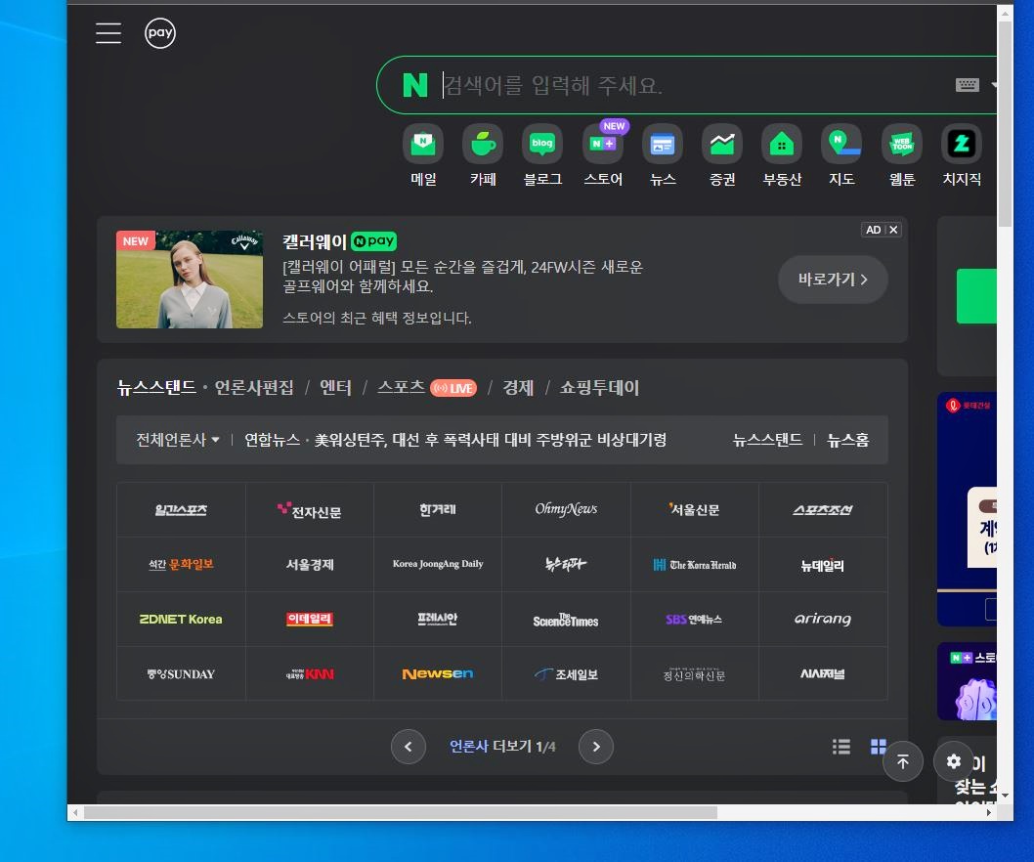1034x862 pixels.
Task: Switch newsstand to grid view
Action: click(879, 747)
